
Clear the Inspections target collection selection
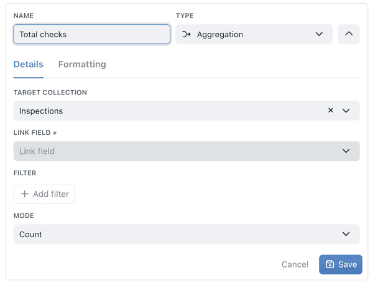pyautogui.click(x=331, y=110)
